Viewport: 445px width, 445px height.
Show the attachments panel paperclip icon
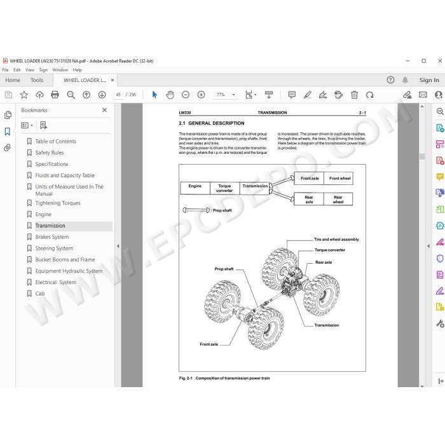point(8,147)
